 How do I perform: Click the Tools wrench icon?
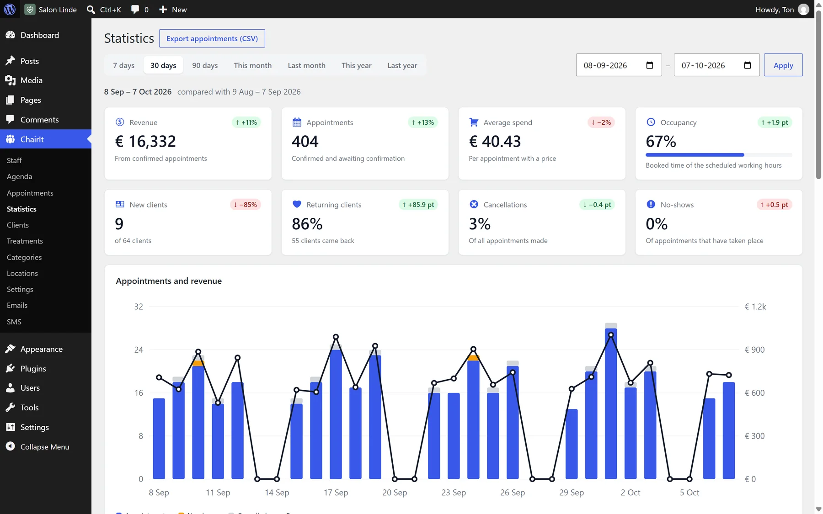click(x=10, y=408)
